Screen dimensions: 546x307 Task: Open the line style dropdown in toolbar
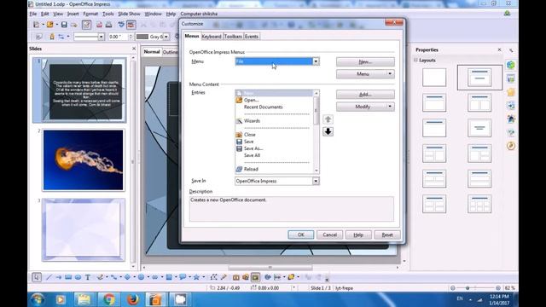pos(101,37)
